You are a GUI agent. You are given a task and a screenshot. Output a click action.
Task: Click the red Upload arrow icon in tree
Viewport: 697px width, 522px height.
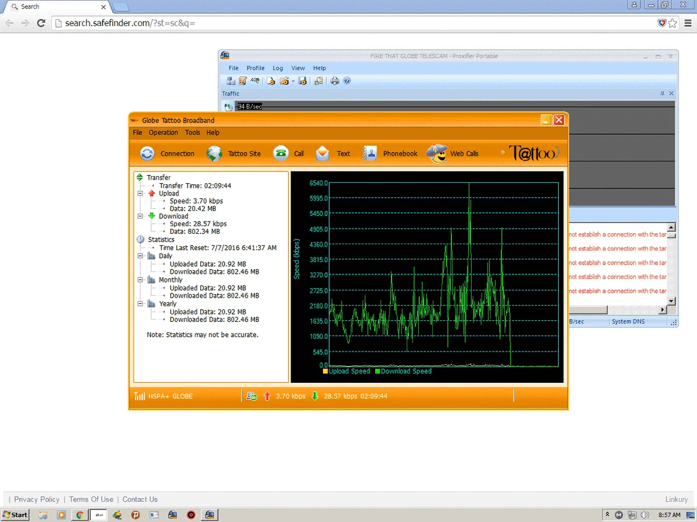[x=152, y=193]
